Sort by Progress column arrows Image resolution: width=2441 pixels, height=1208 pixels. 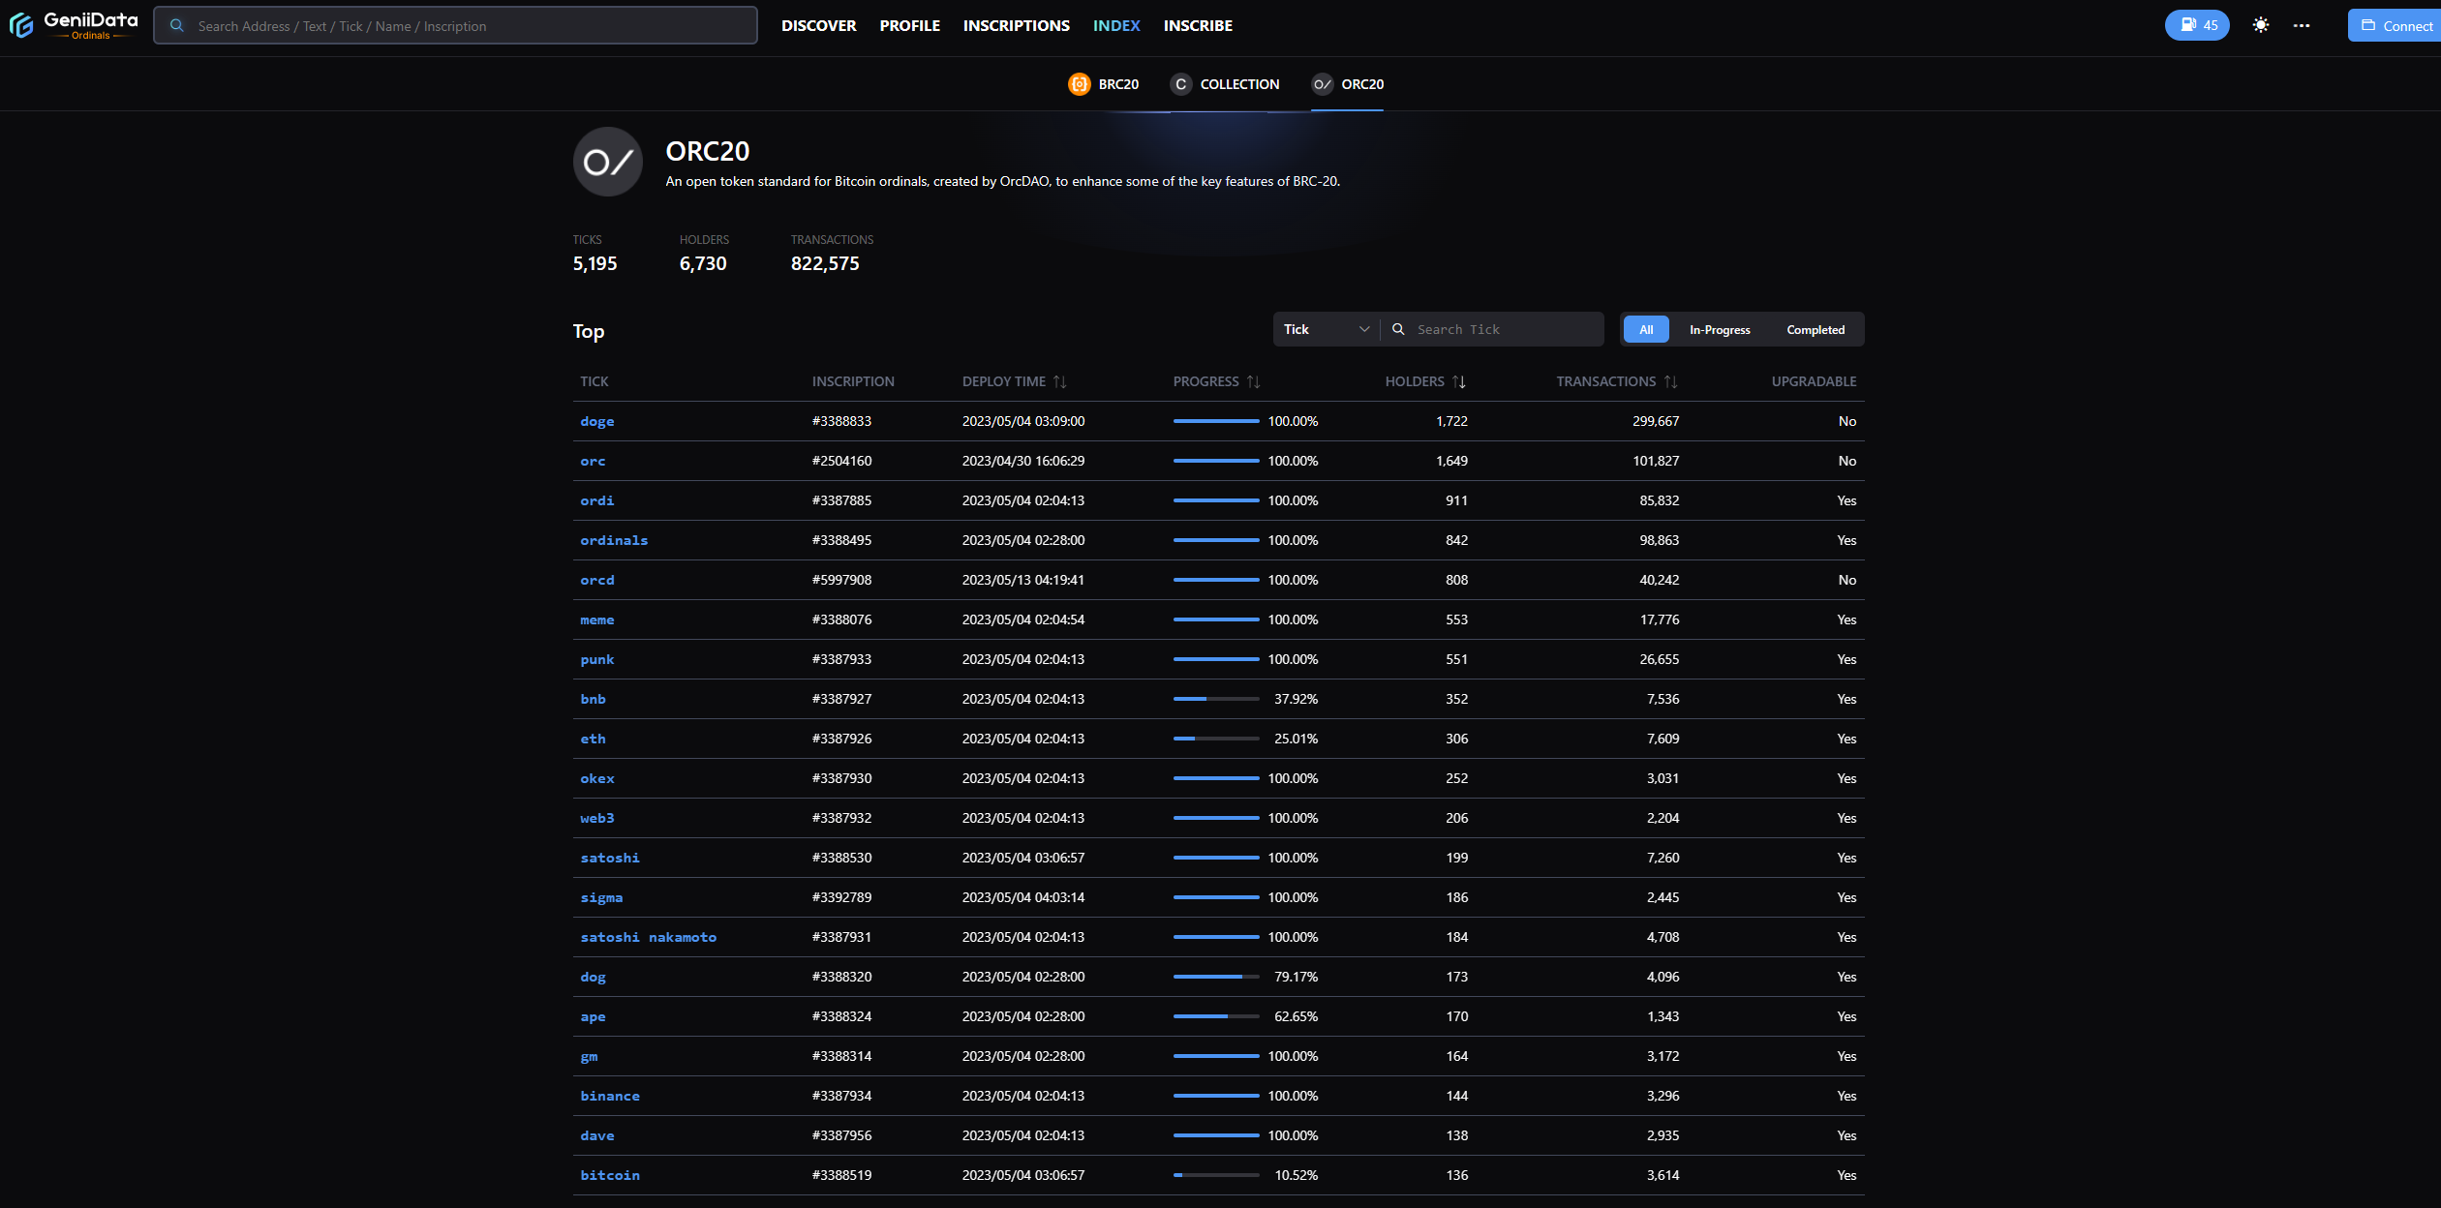[x=1253, y=381]
